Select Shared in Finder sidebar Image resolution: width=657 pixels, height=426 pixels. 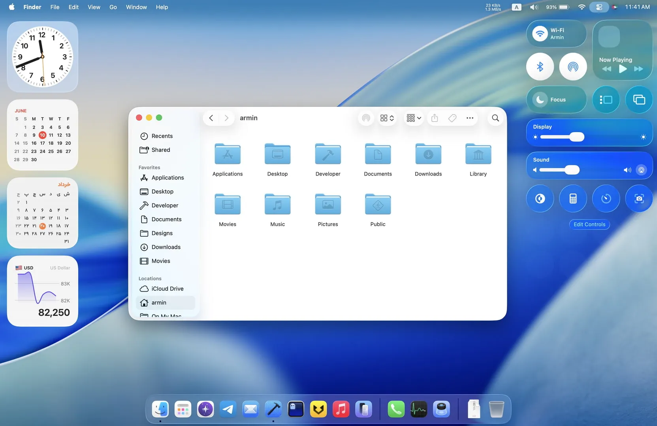(166, 150)
